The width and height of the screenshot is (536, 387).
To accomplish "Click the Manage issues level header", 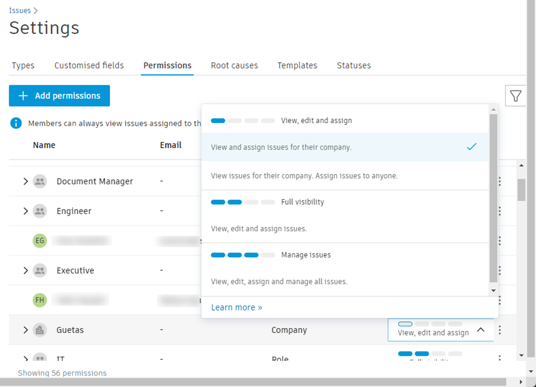I will pos(306,255).
